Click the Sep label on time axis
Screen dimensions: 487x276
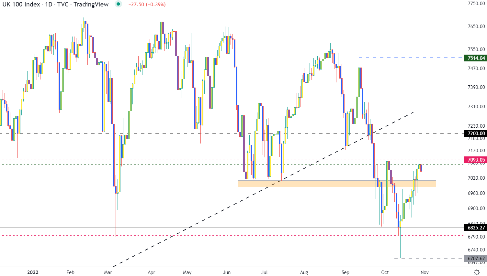(x=345, y=272)
